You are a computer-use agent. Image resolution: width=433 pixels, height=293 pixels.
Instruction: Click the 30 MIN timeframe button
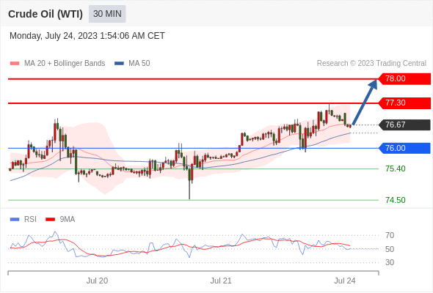pos(107,14)
